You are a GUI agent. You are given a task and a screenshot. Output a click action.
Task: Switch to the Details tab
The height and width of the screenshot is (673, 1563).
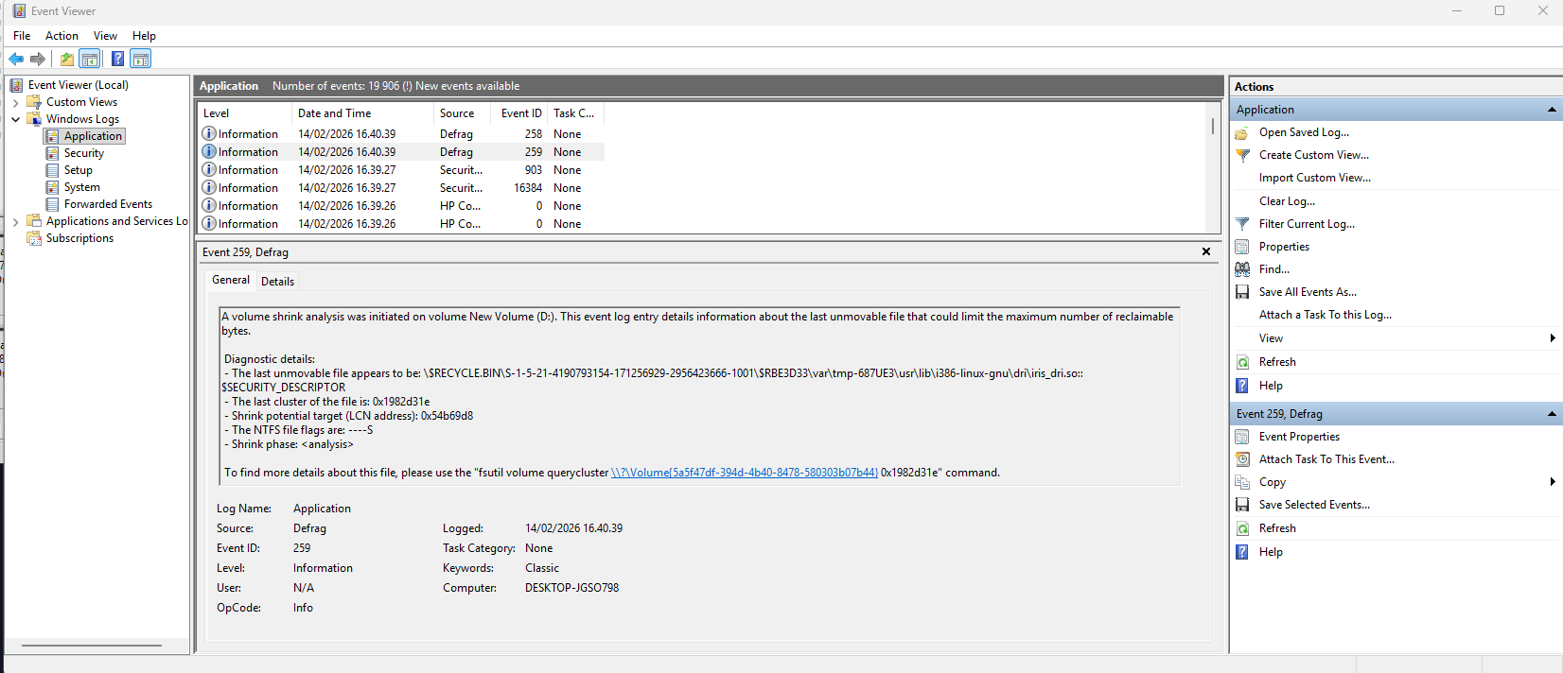(277, 281)
